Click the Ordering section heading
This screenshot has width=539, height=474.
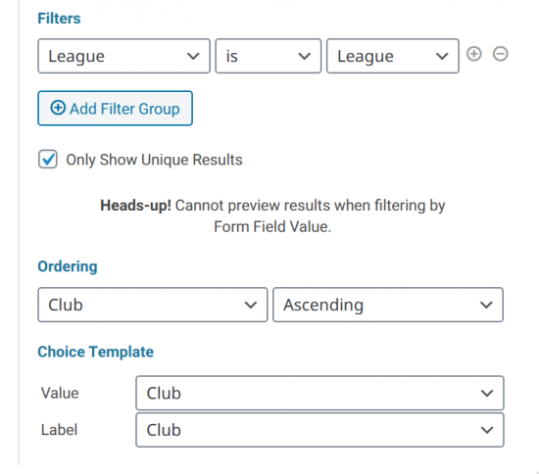pos(68,266)
